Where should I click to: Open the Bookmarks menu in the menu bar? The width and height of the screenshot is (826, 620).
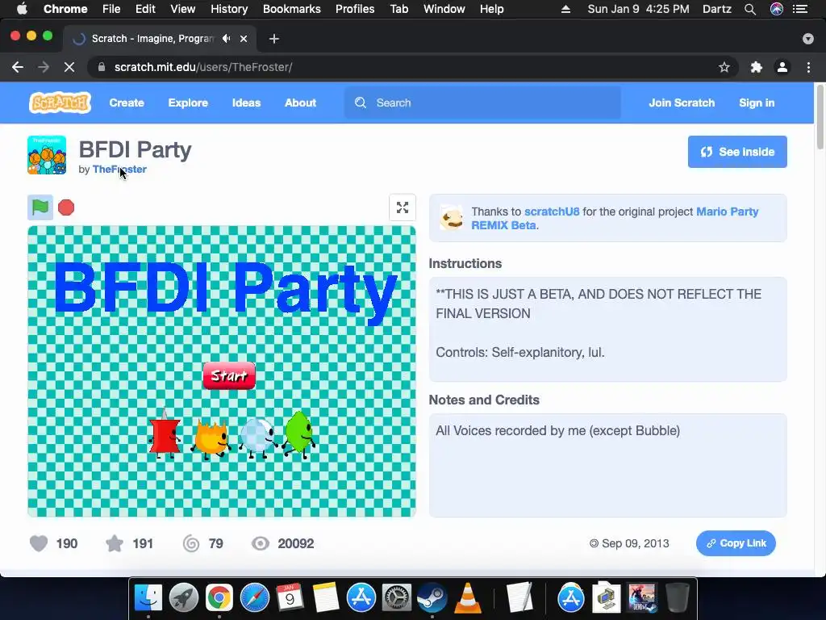[292, 9]
